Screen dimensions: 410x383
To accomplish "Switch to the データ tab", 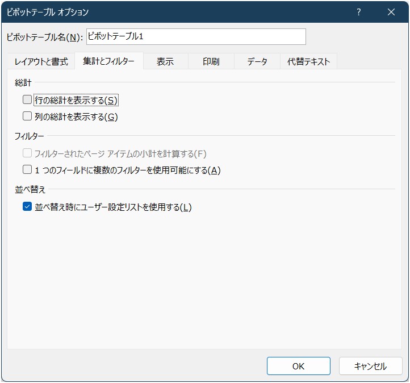I will coord(257,62).
